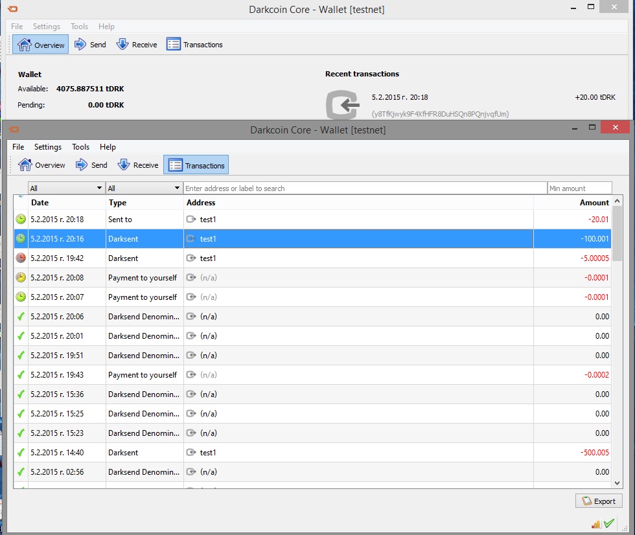Open Settings menu in the front window

pyautogui.click(x=48, y=147)
